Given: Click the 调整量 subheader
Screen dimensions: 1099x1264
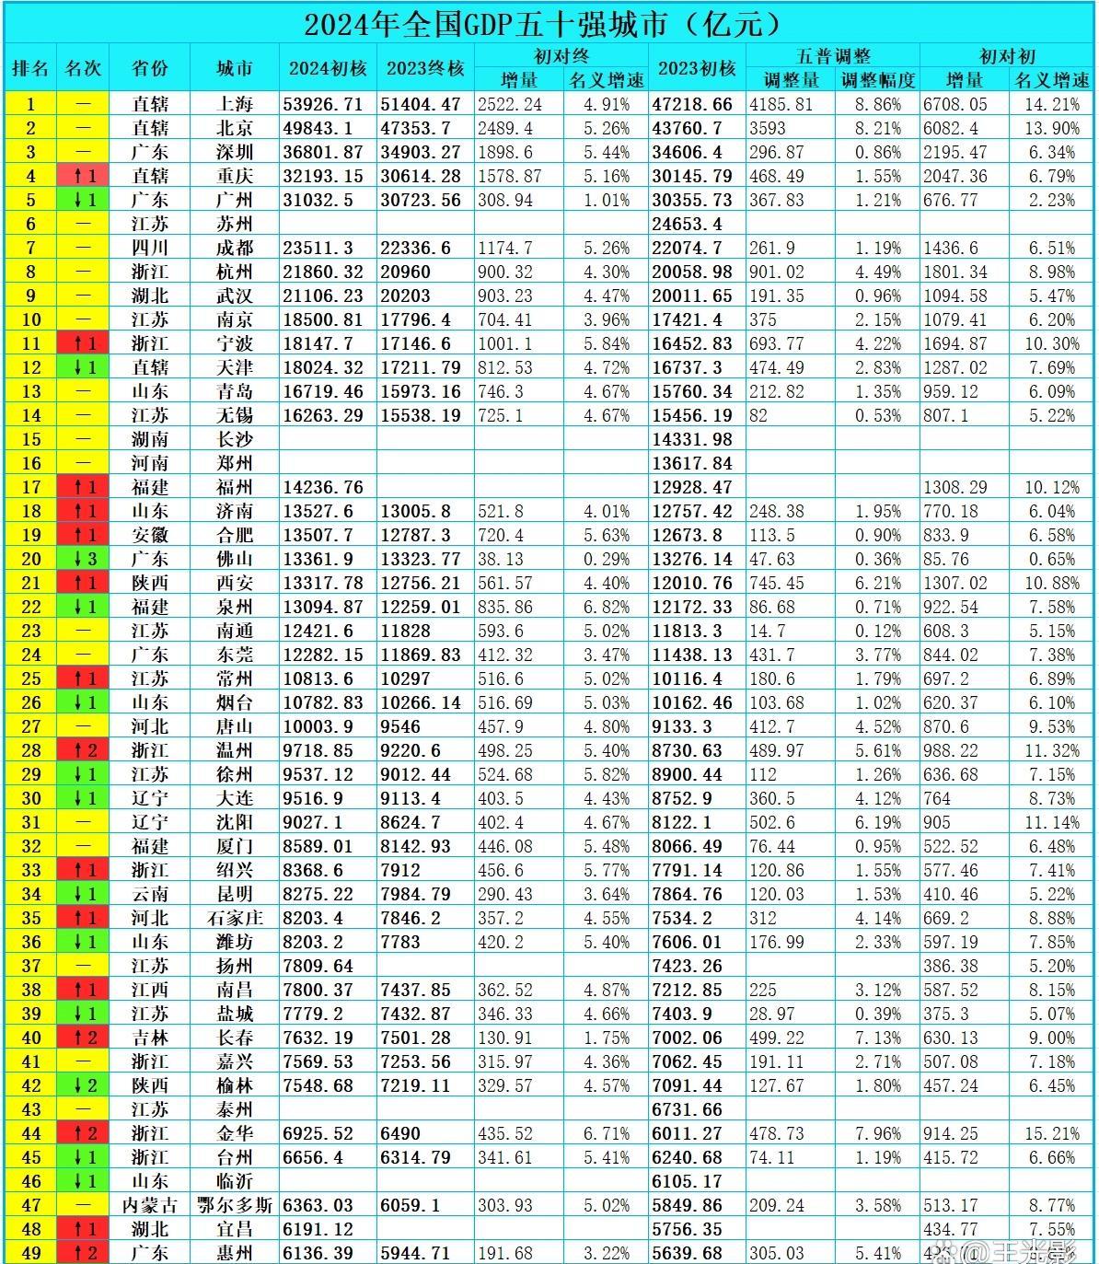Looking at the screenshot, I should (x=791, y=80).
